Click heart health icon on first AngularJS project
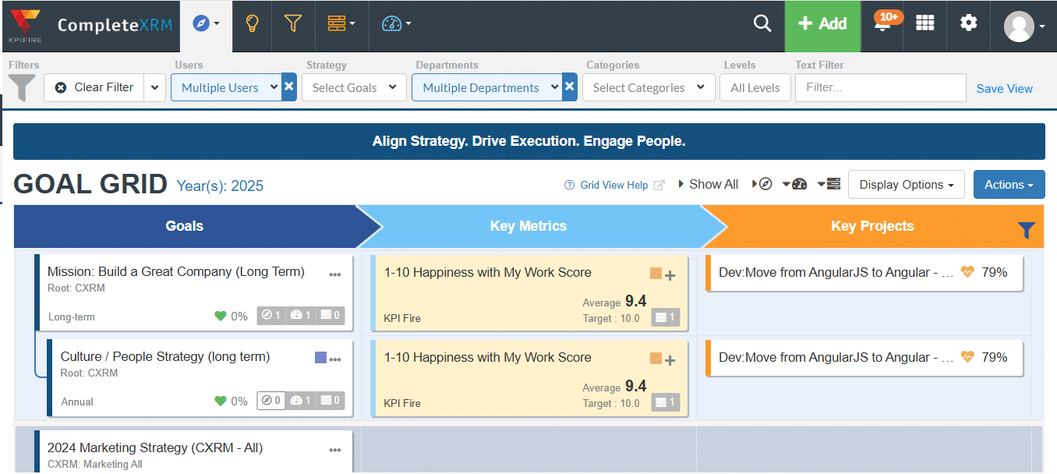Image resolution: width=1057 pixels, height=474 pixels. pyautogui.click(x=967, y=272)
